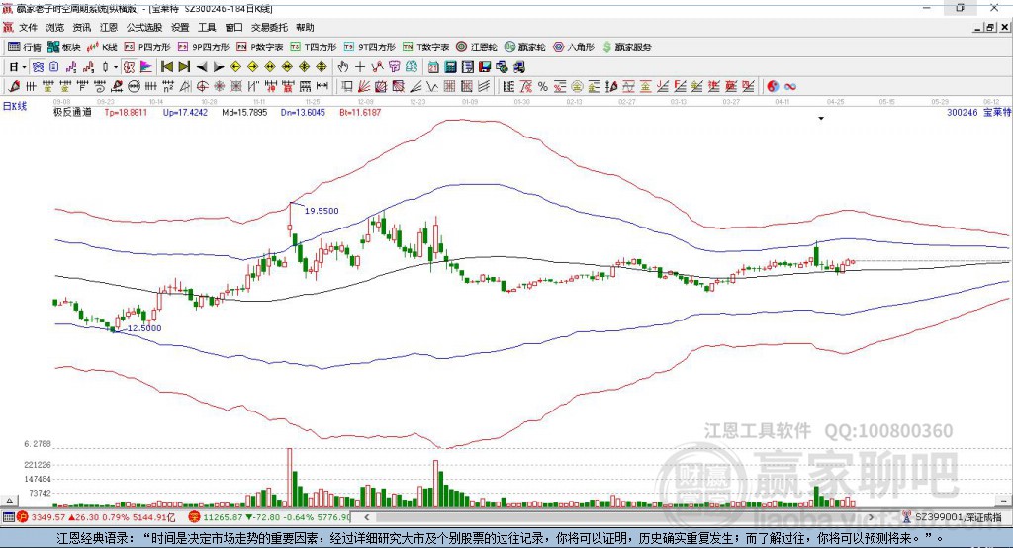Jump to the first bar icon
This screenshot has height=548, width=1013.
click(166, 67)
